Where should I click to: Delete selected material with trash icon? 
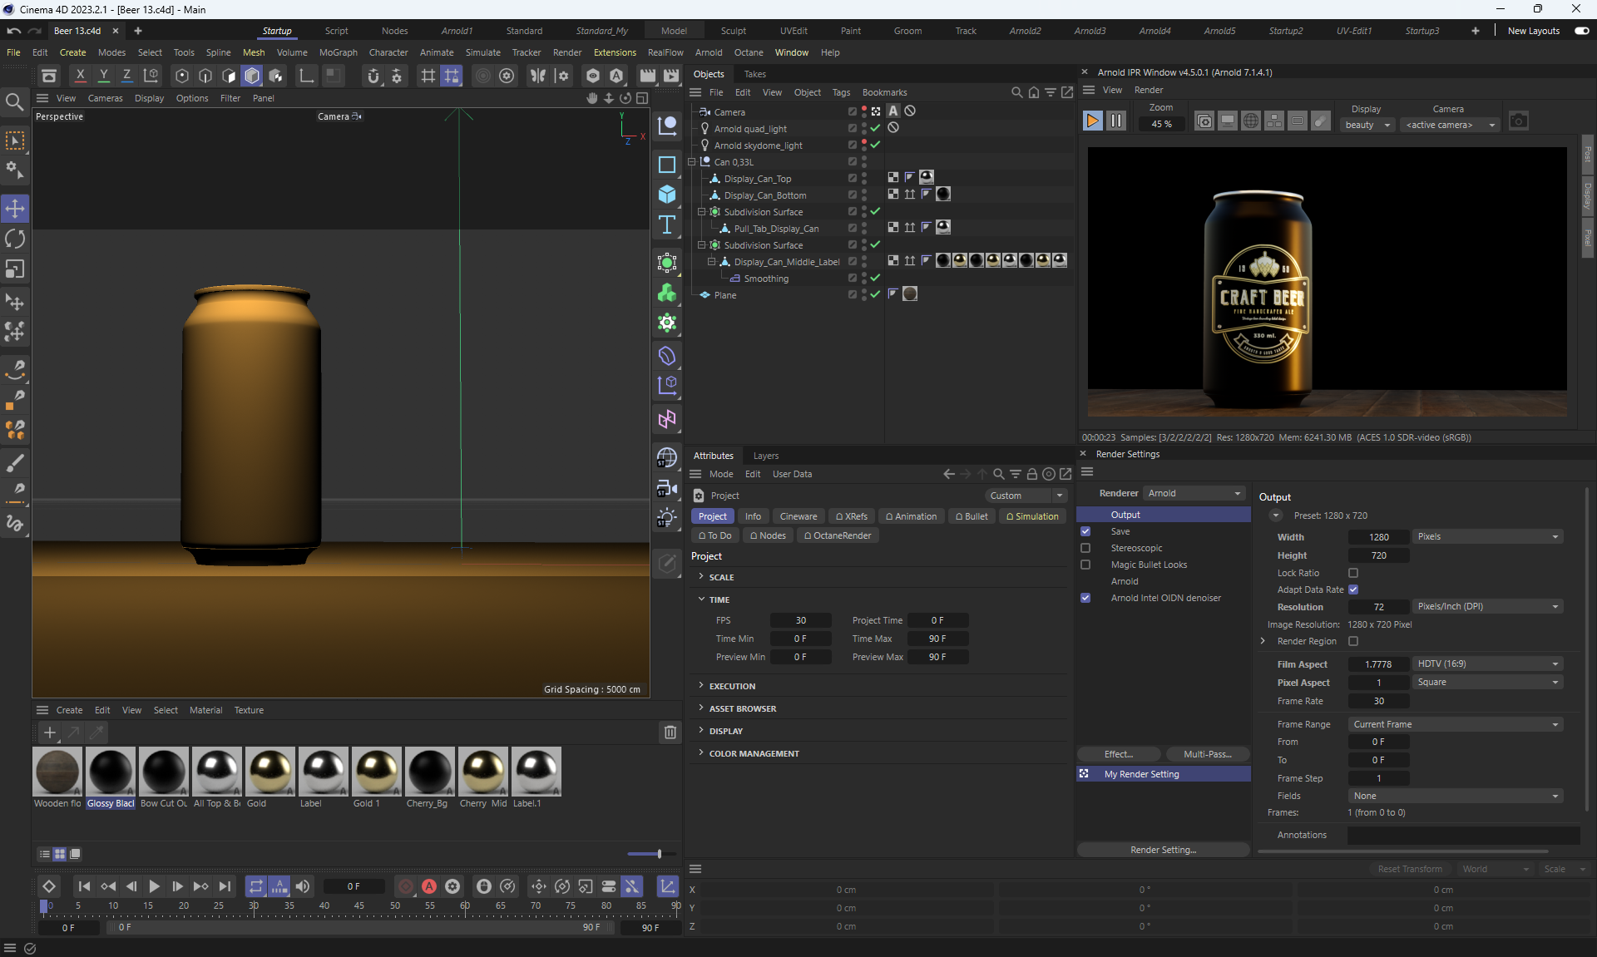(670, 733)
